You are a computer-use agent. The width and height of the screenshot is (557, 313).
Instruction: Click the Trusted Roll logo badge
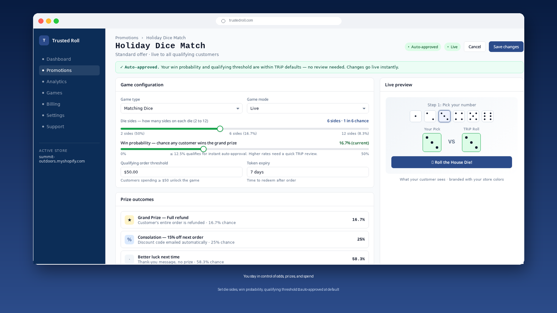tap(44, 40)
